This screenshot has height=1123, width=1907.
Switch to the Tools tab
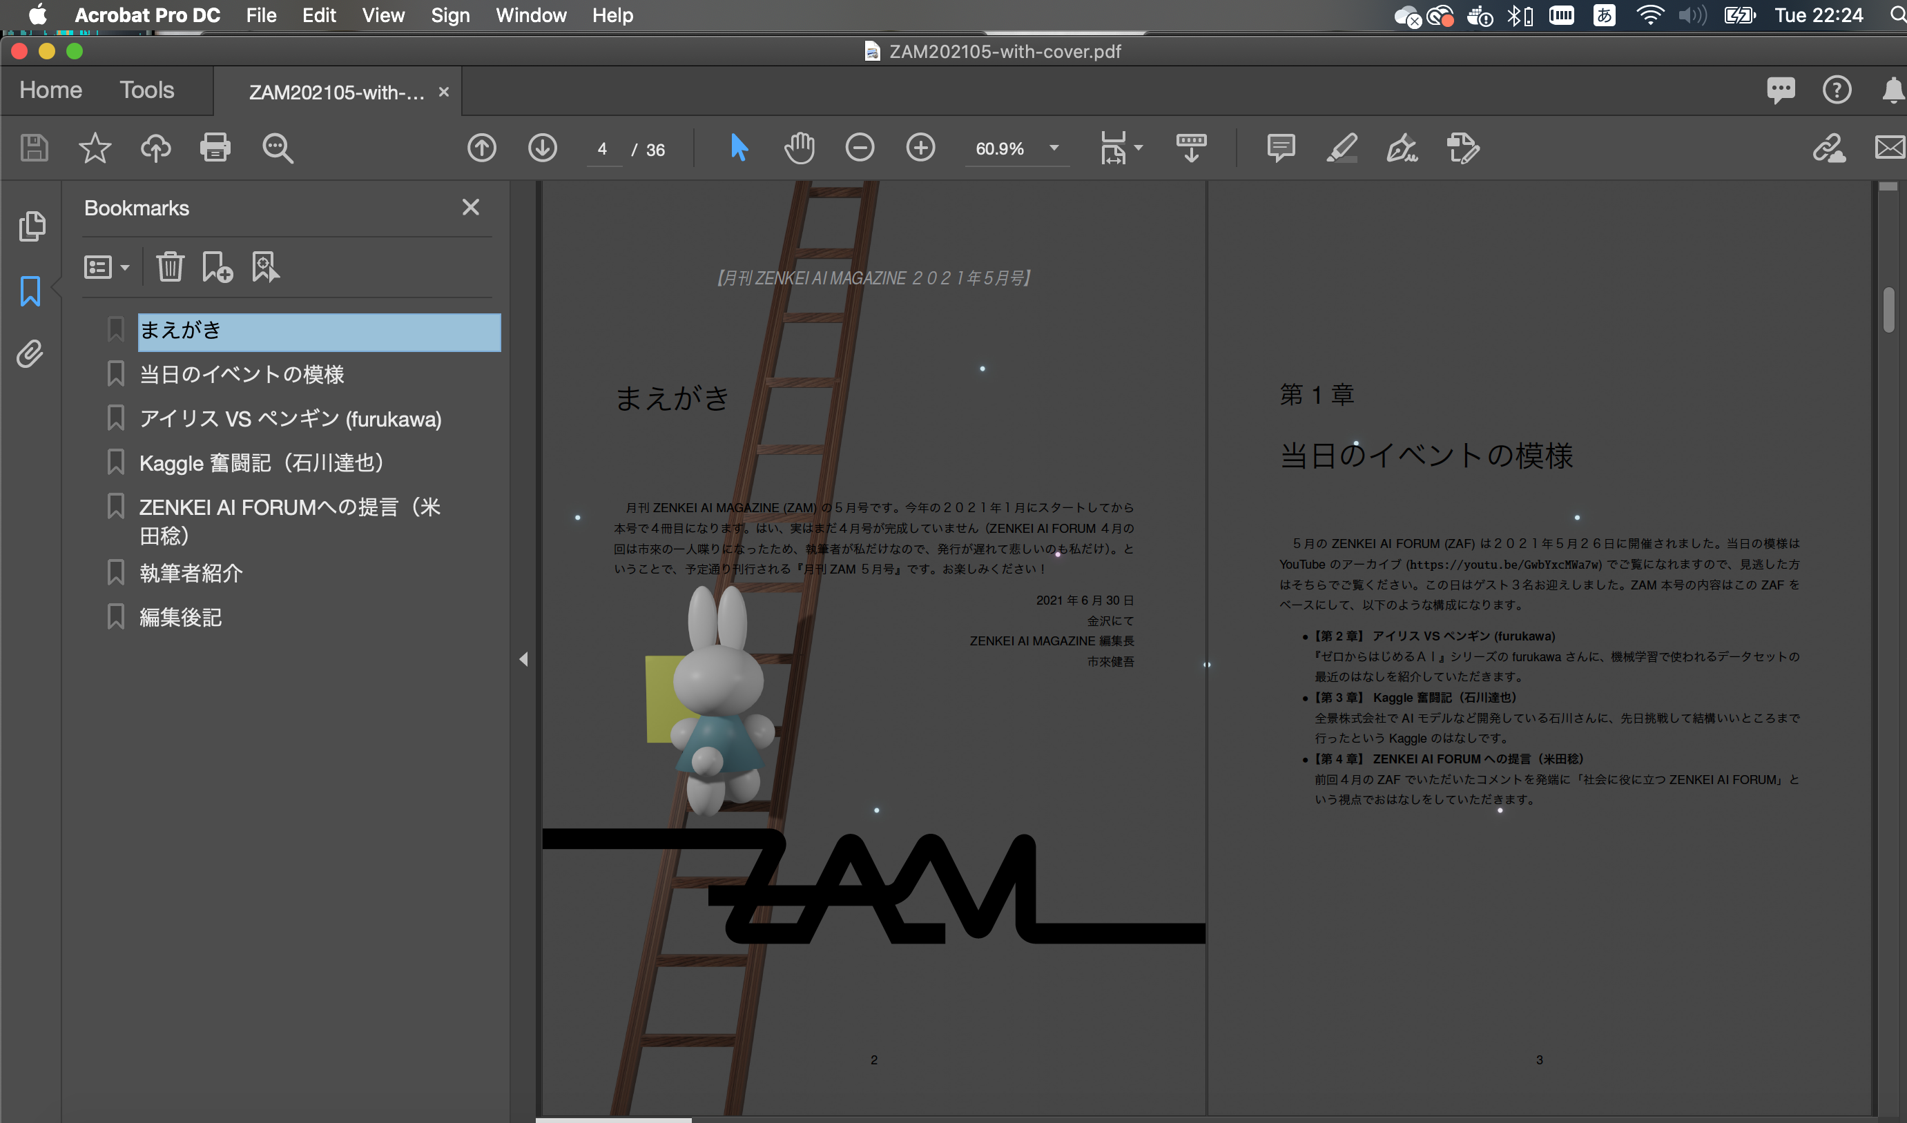[147, 90]
